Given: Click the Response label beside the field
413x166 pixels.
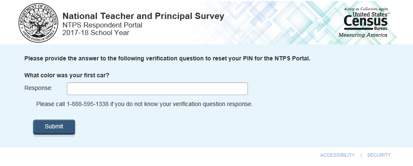Looking at the screenshot, I should click(x=39, y=88).
